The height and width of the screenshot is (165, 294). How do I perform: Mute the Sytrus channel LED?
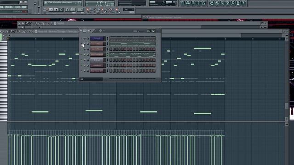[x=81, y=60]
